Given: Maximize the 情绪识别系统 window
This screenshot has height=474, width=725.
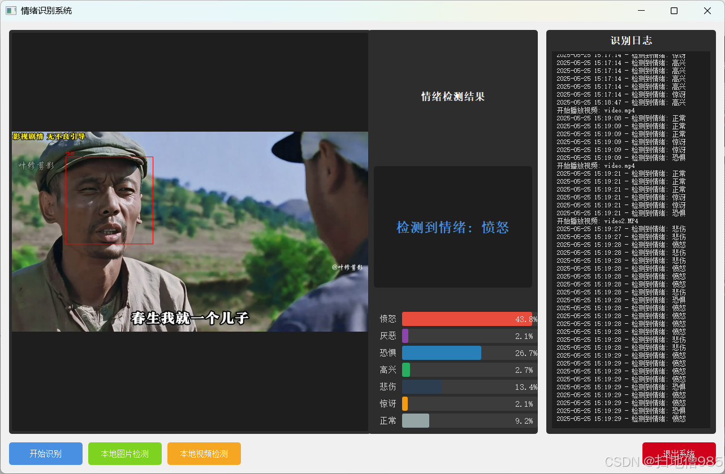Looking at the screenshot, I should 674,11.
